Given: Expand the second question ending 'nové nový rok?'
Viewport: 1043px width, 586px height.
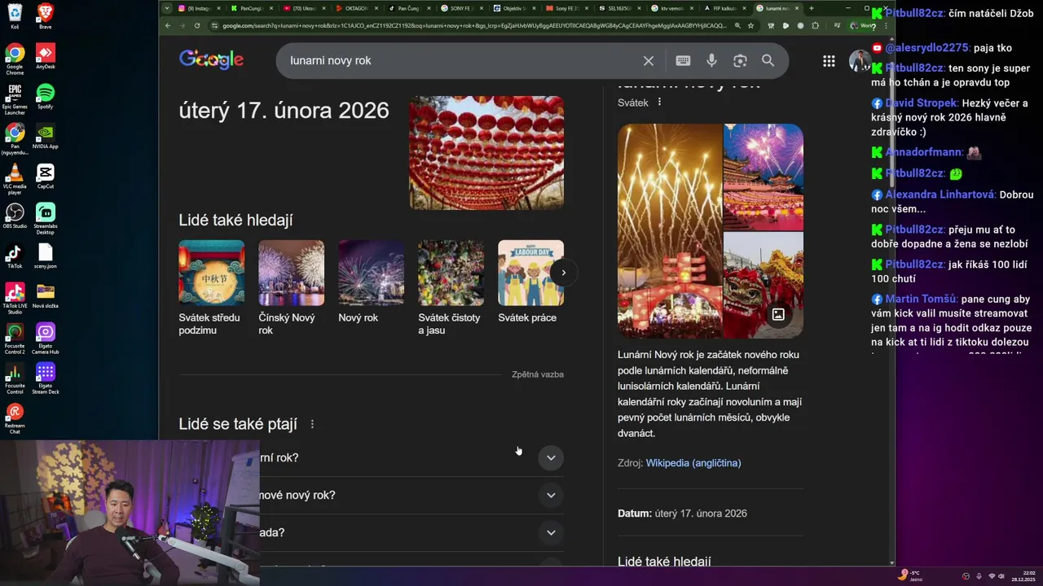Looking at the screenshot, I should (x=551, y=495).
